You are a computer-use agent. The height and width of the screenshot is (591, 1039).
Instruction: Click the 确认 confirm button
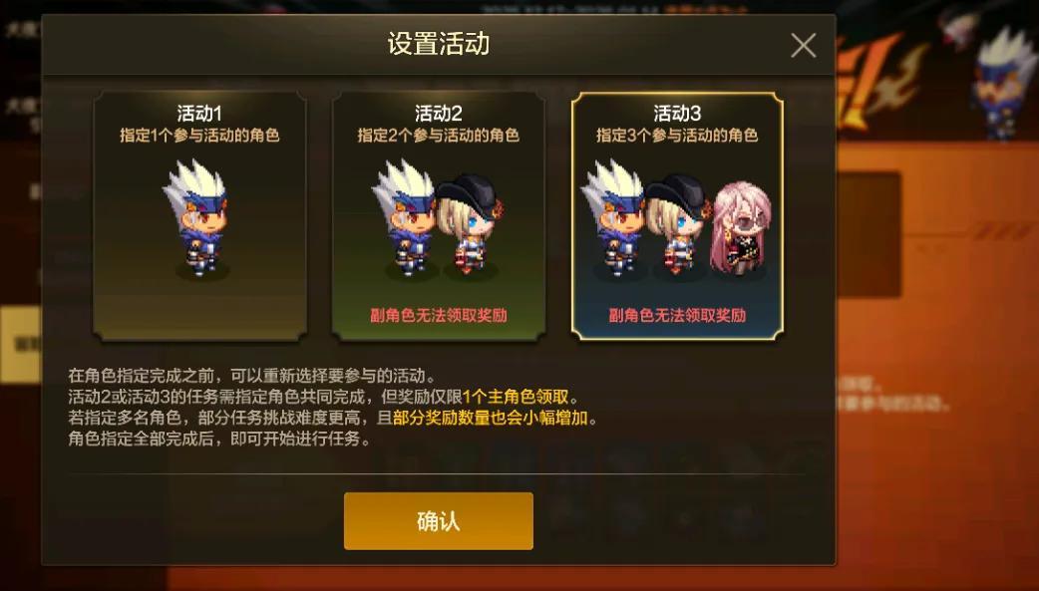point(438,521)
